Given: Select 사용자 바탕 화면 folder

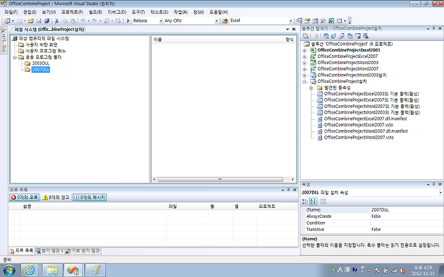Looking at the screenshot, I should click(41, 45).
